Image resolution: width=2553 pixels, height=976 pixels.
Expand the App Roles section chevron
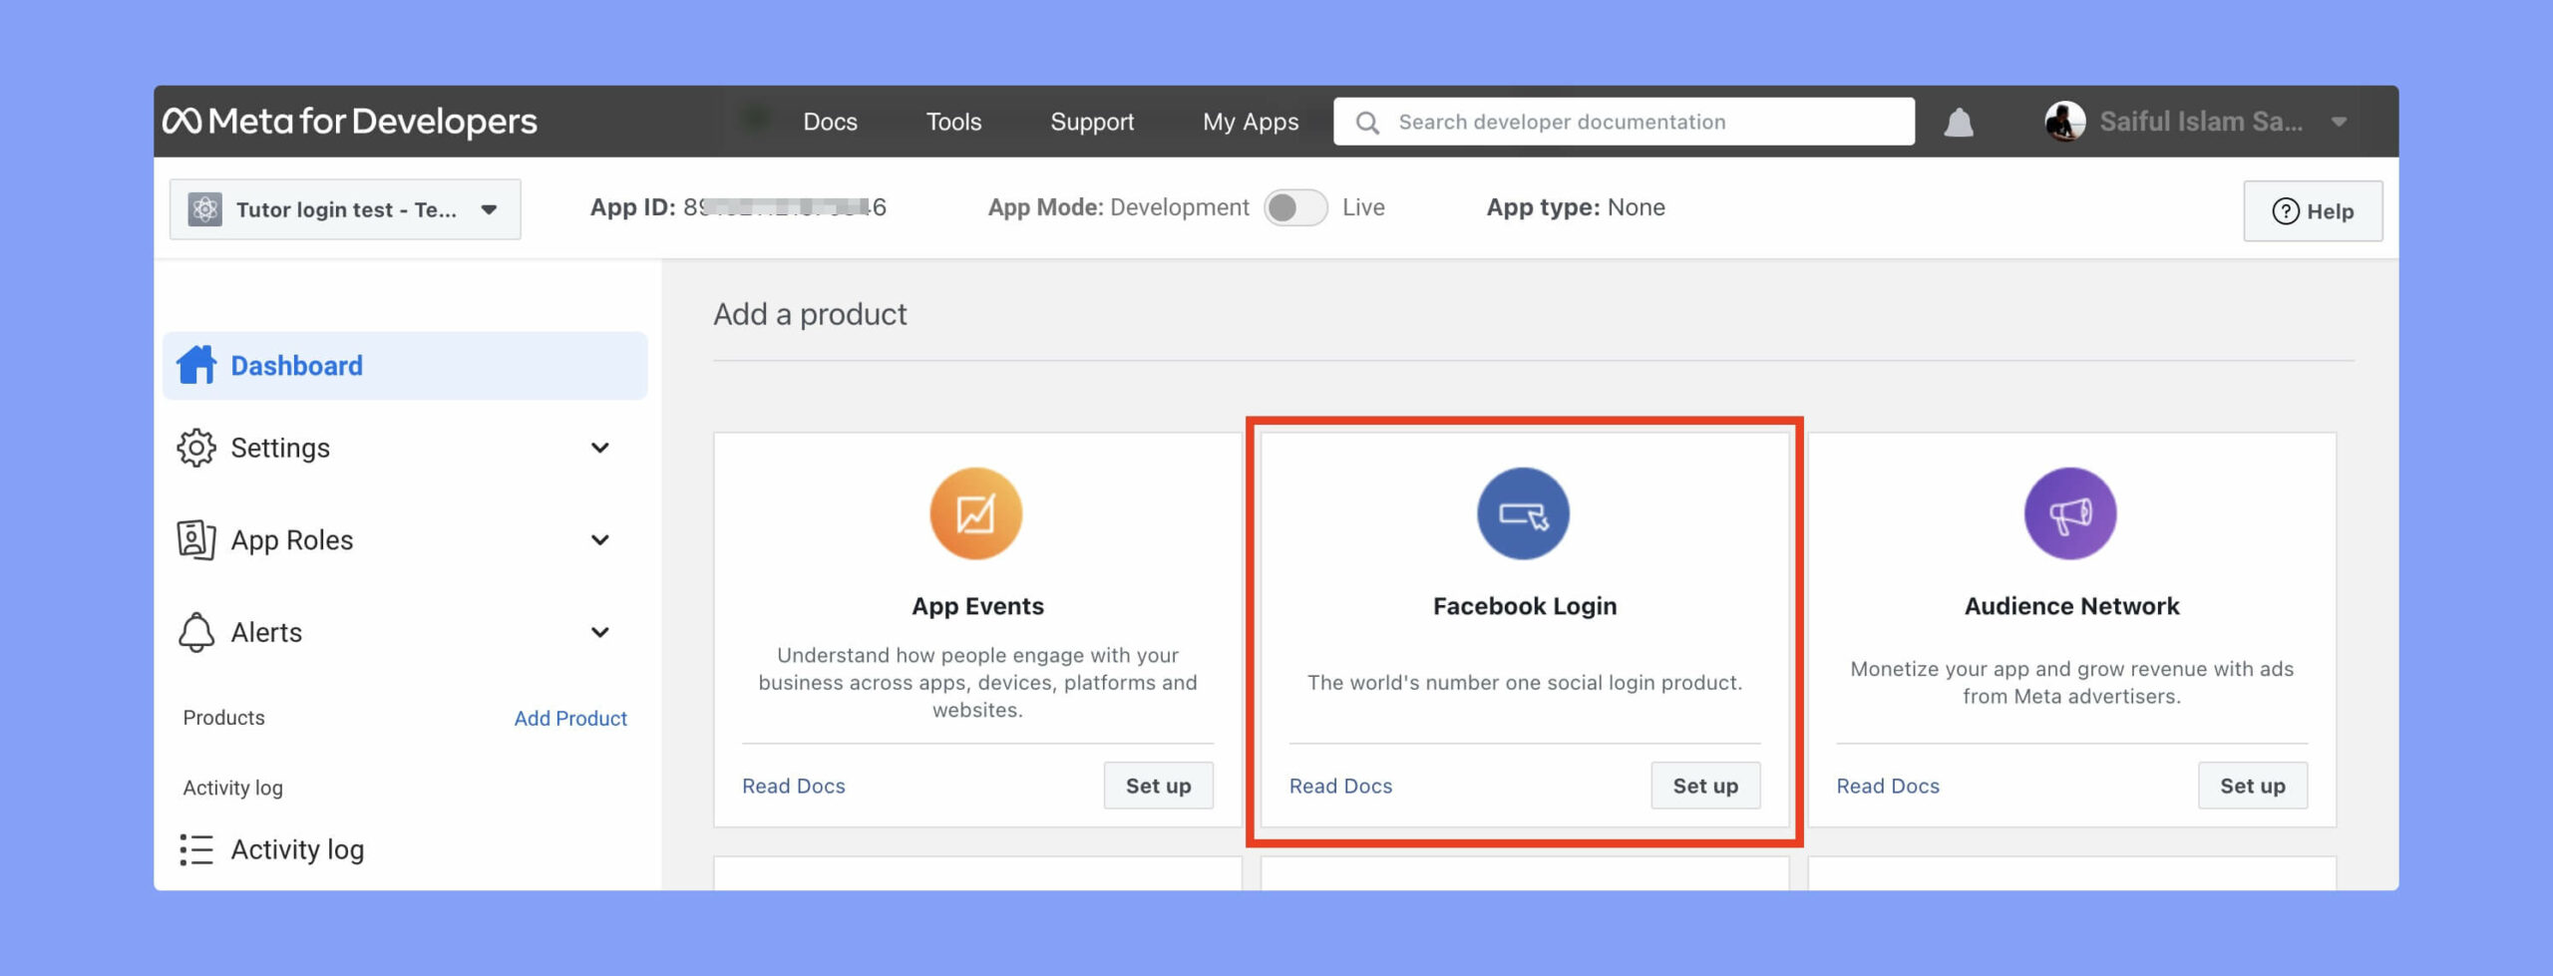coord(600,539)
